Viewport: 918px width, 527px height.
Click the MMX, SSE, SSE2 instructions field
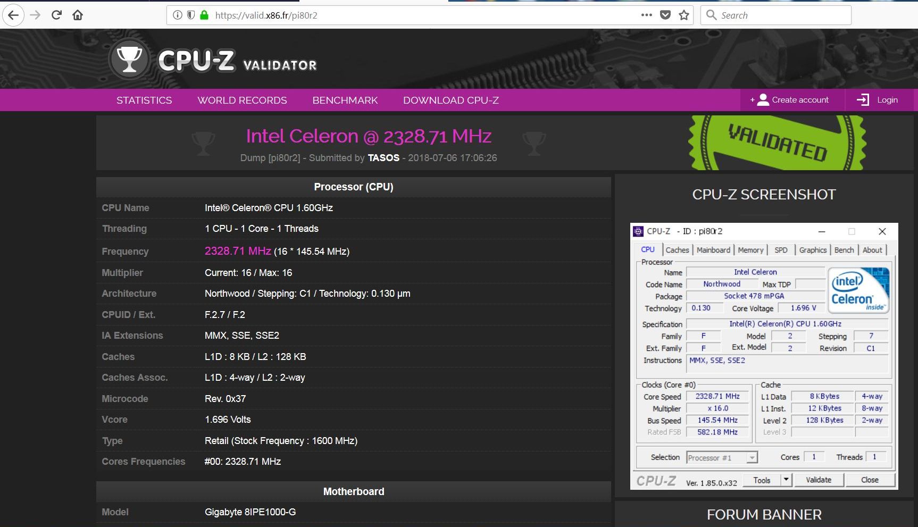pos(787,364)
